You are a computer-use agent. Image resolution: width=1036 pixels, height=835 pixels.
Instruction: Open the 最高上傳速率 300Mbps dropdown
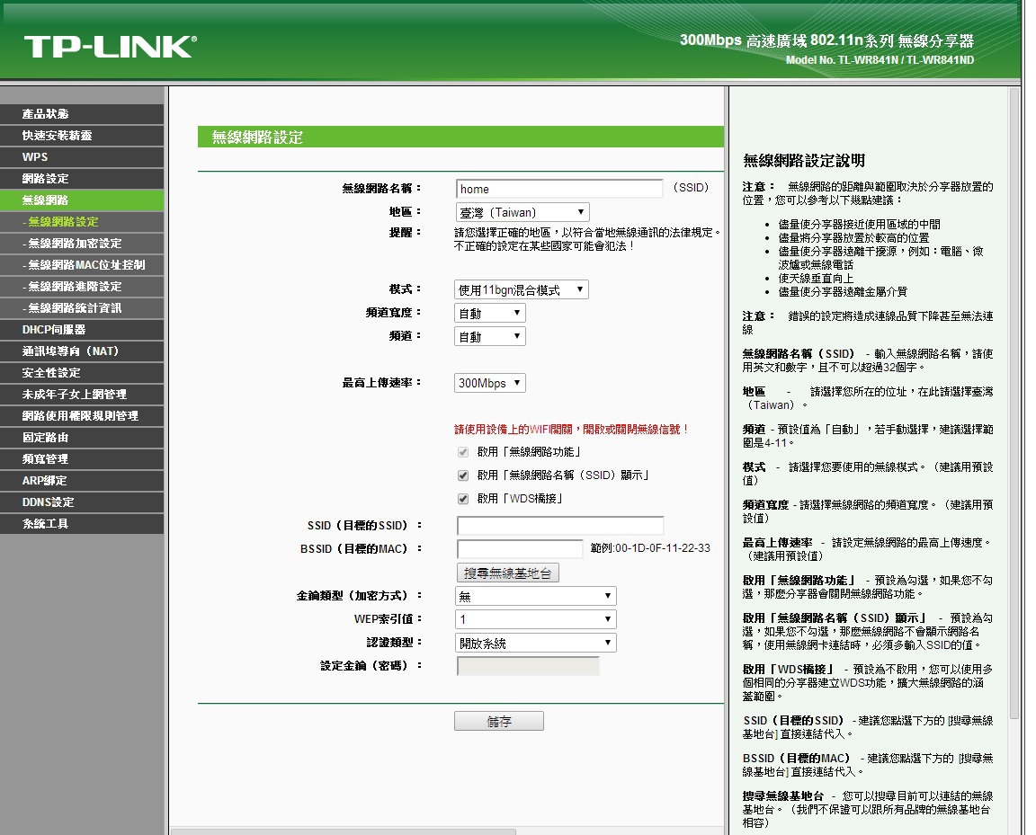[x=490, y=383]
